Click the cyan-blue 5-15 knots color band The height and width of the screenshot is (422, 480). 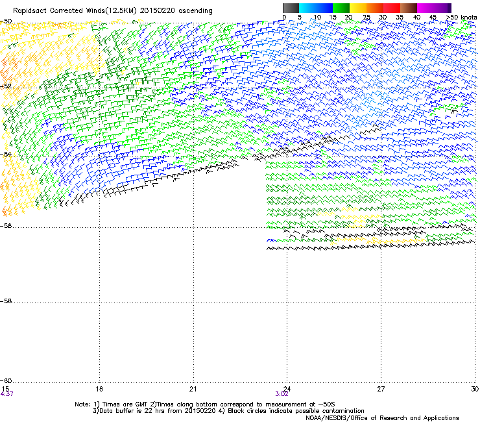[316, 8]
